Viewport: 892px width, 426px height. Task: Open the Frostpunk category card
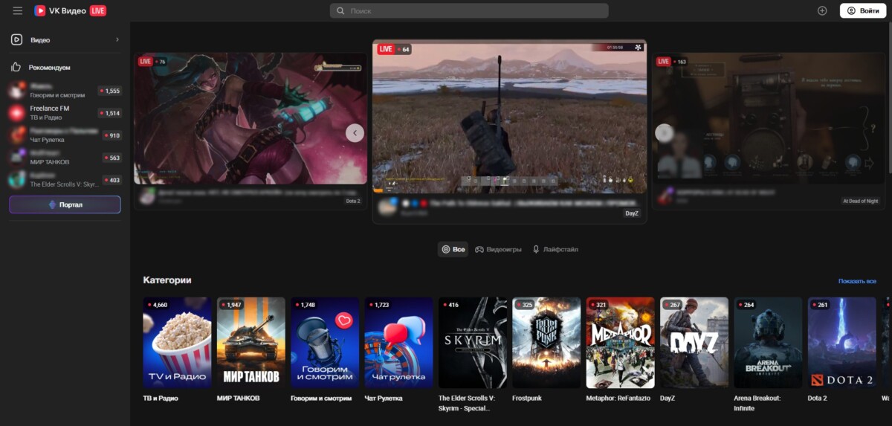(546, 343)
